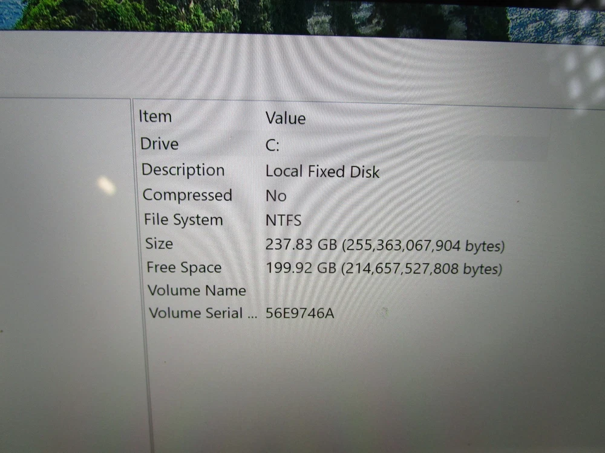Click the Item column header

pyautogui.click(x=155, y=116)
